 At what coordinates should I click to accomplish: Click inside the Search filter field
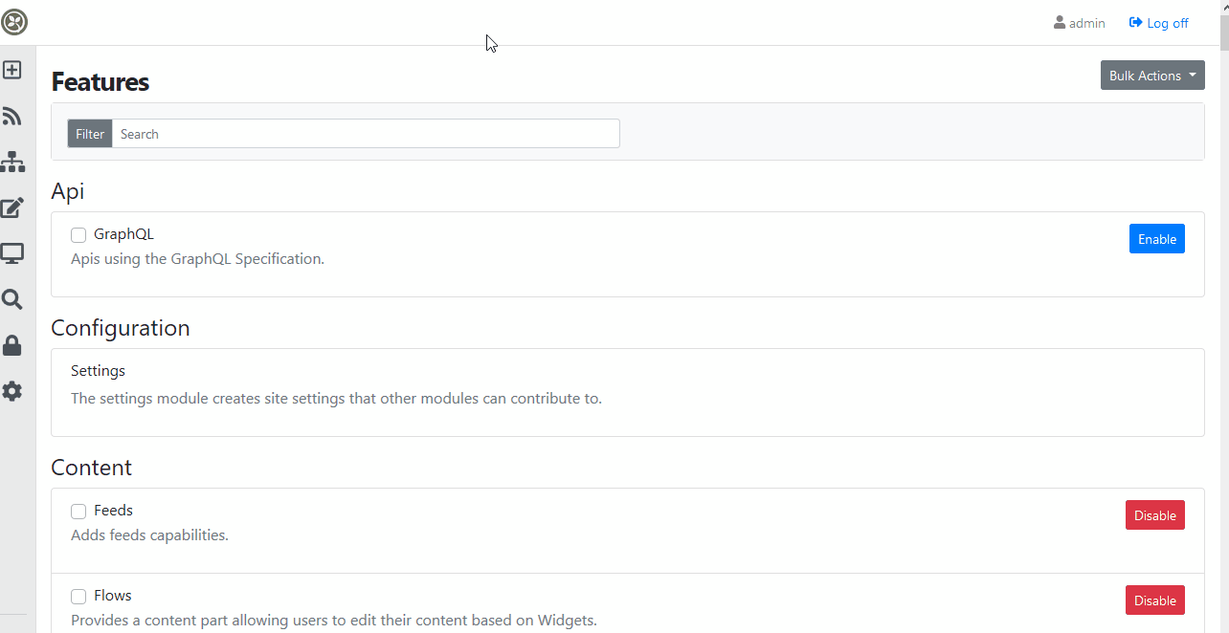click(364, 133)
